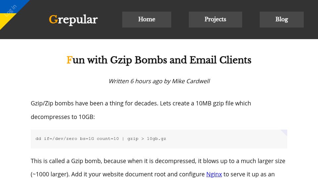Click the Grepular site logo
The height and width of the screenshot is (179, 318).
point(73,20)
